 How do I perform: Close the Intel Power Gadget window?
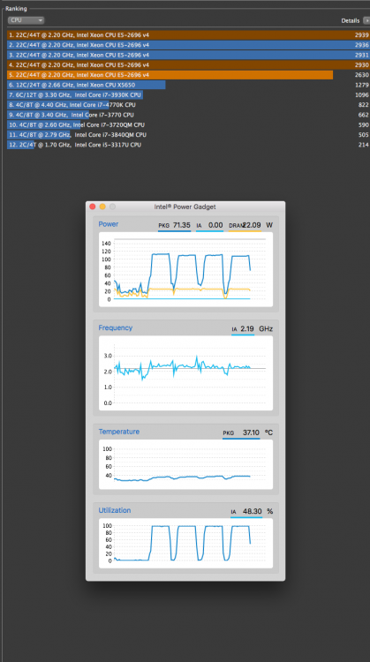(93, 207)
